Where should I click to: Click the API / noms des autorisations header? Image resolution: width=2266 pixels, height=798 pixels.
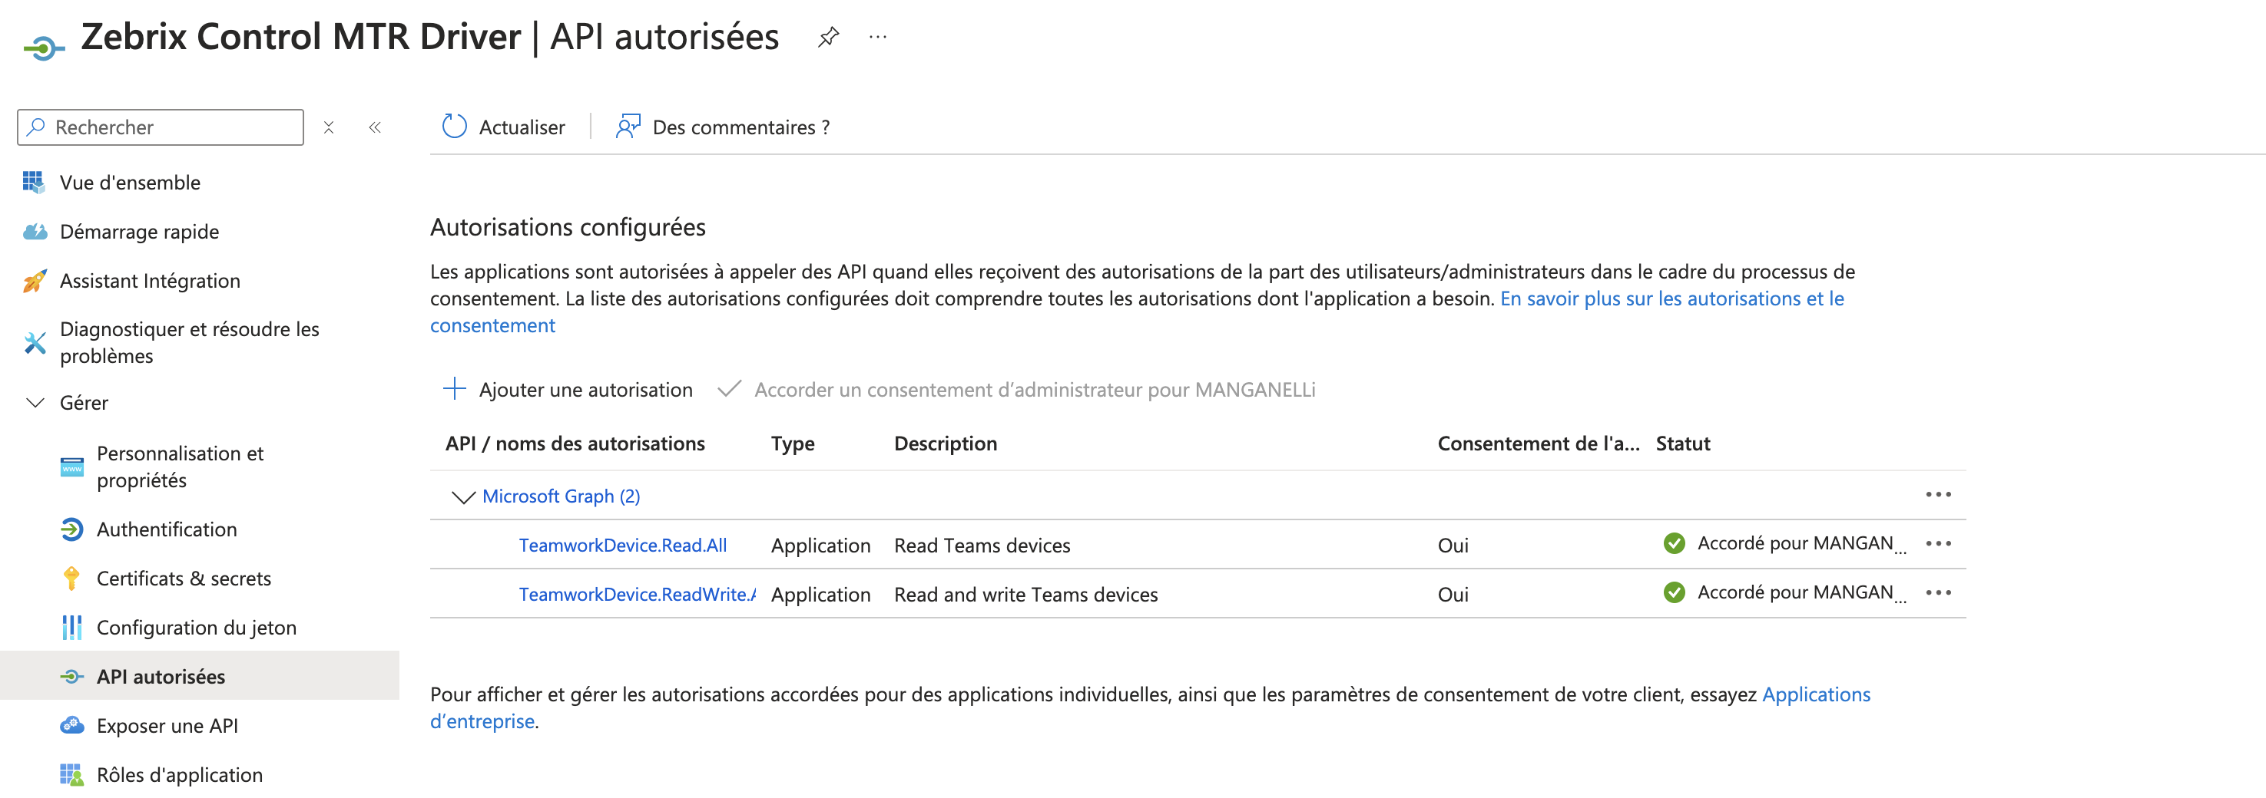pos(575,443)
